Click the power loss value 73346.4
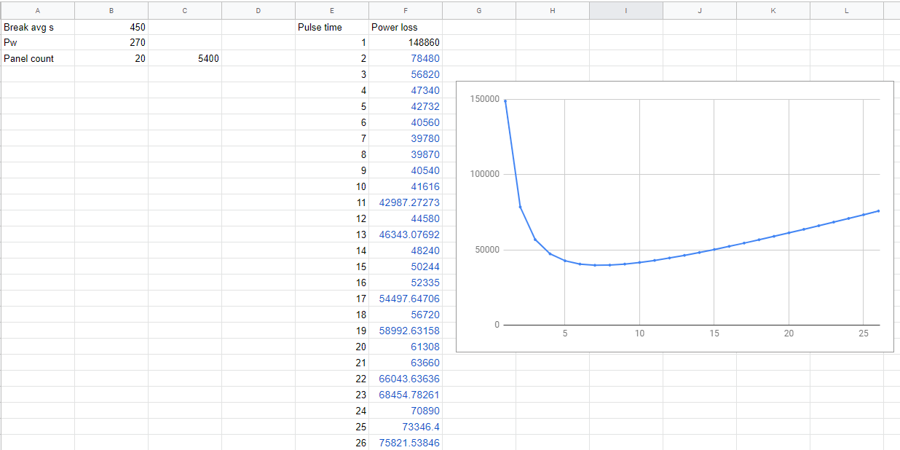 tap(405, 427)
